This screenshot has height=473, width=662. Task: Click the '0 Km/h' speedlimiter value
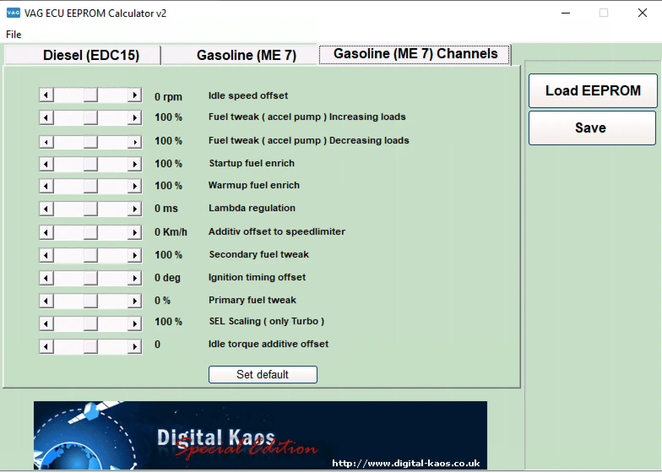pyautogui.click(x=171, y=232)
